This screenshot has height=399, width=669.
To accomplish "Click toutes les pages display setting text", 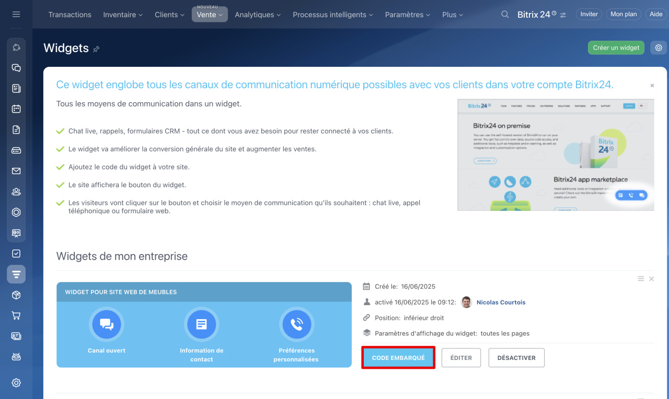I will tap(505, 333).
